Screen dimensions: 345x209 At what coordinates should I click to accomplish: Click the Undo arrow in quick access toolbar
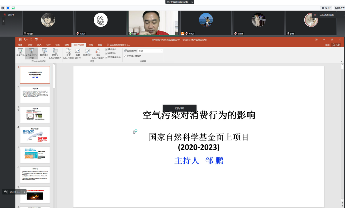[25, 39]
